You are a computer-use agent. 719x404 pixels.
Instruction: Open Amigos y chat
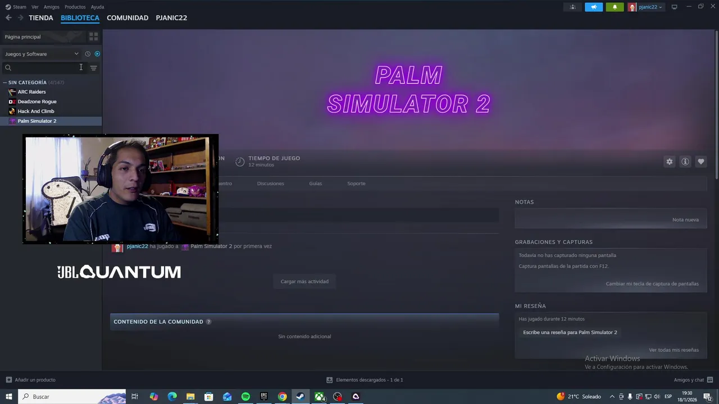tap(689, 380)
